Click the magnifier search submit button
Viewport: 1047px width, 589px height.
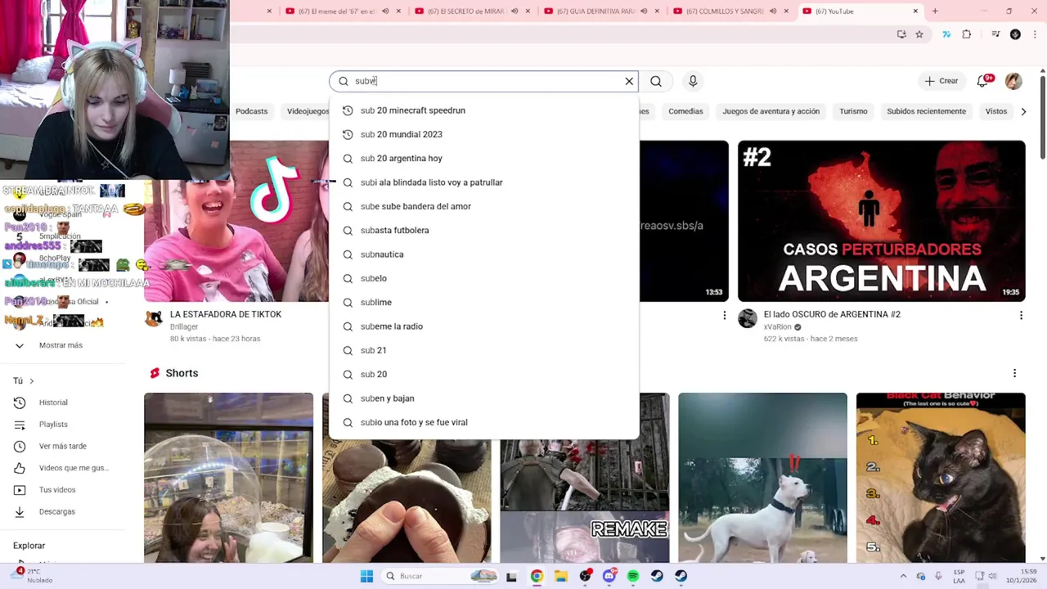click(656, 81)
